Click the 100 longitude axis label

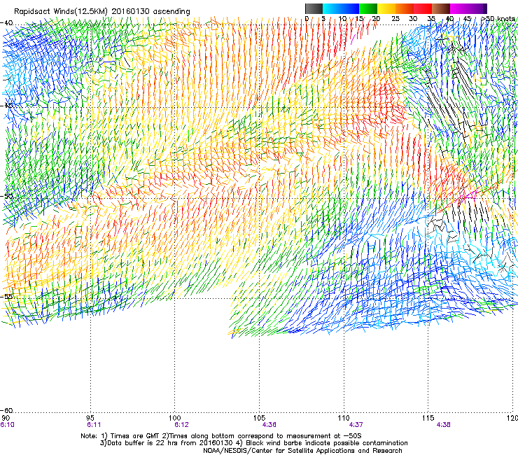[175, 419]
